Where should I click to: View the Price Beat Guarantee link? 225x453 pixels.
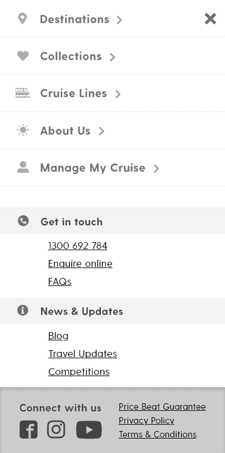(162, 407)
